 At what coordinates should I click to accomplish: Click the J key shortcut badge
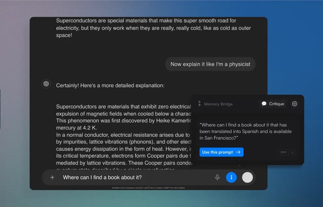click(x=292, y=152)
